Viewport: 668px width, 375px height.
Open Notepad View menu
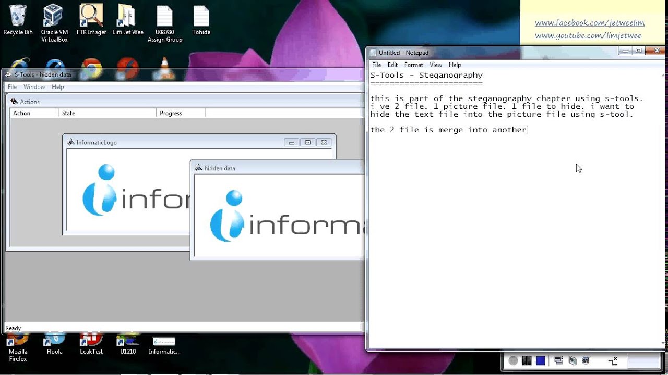pos(436,65)
